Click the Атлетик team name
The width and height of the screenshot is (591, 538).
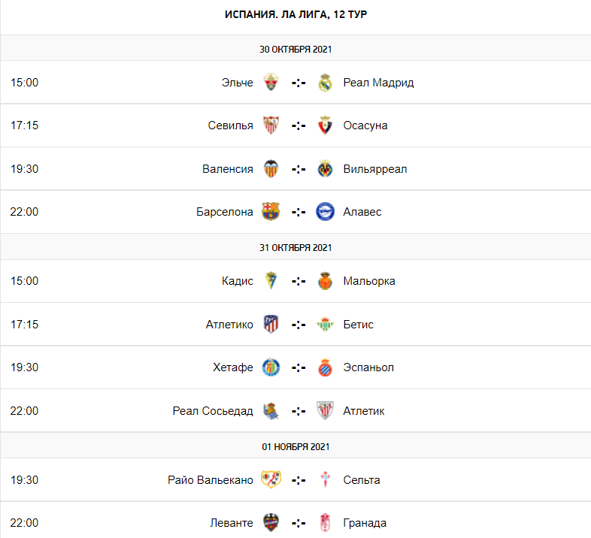[364, 411]
